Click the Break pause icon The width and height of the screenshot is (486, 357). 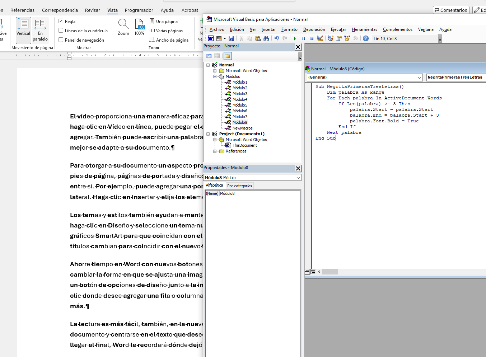[303, 38]
